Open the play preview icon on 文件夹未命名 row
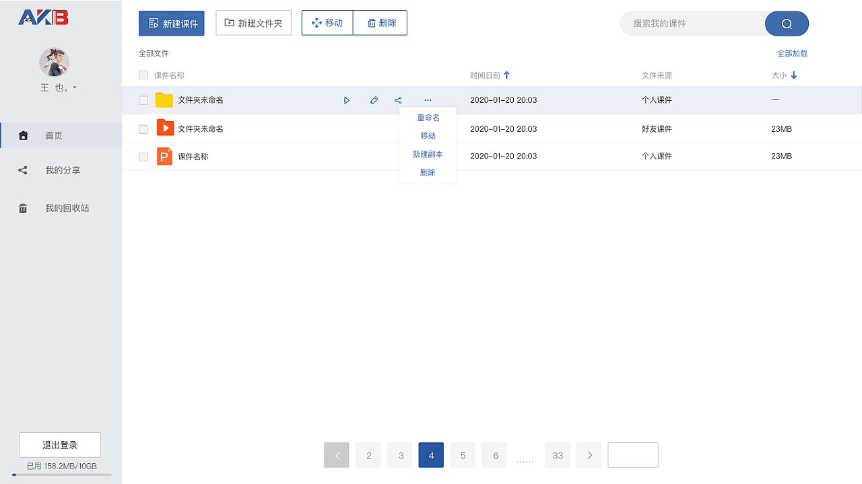This screenshot has width=862, height=484. [x=347, y=99]
